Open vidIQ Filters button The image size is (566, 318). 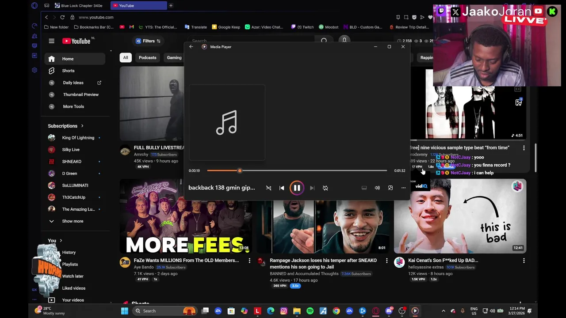(148, 41)
